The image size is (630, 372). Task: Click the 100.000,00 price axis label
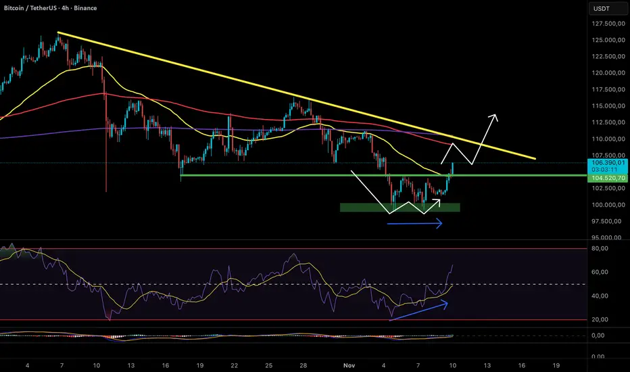pyautogui.click(x=608, y=205)
